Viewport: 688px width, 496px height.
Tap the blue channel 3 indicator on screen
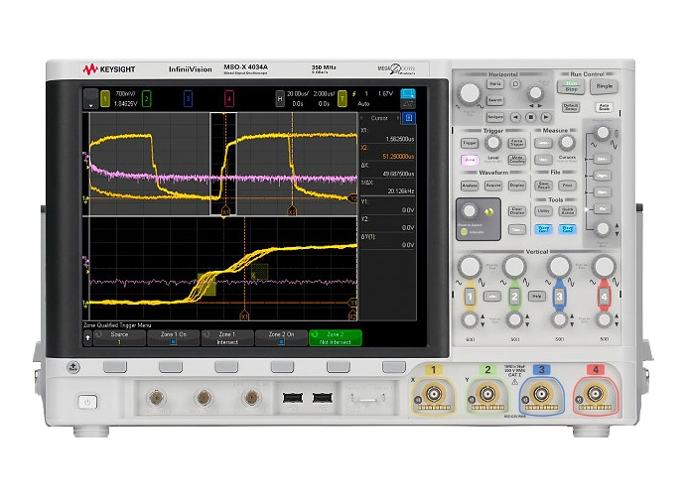[188, 98]
